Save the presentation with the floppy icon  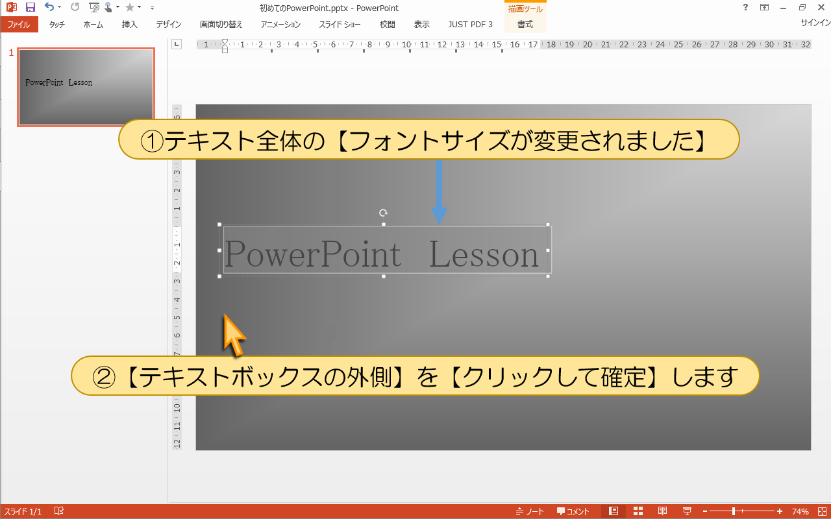[30, 8]
